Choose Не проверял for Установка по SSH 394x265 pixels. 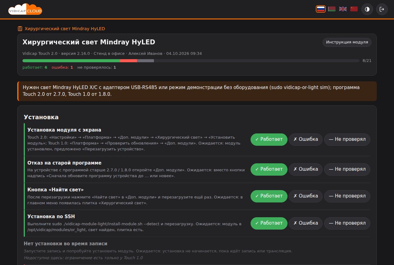click(347, 223)
